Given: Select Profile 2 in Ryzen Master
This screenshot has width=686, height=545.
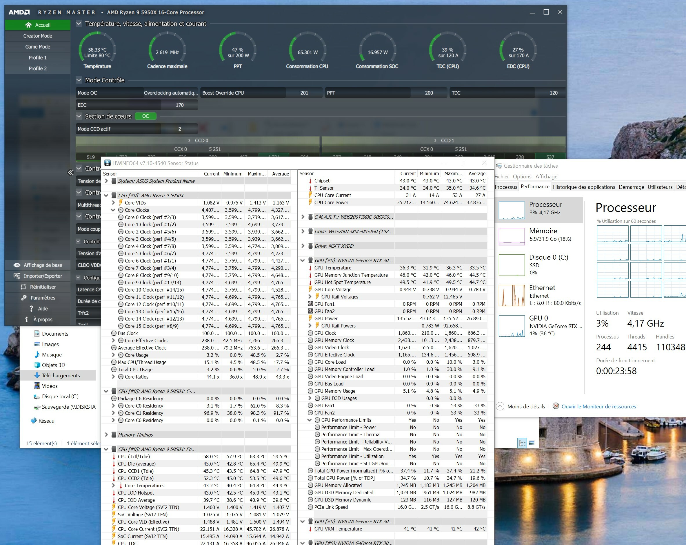Looking at the screenshot, I should coord(38,68).
